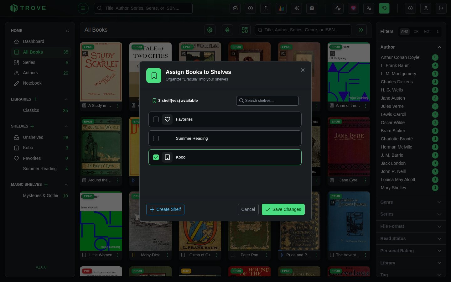Open Notebook in sidebar
This screenshot has height=282, width=451.
click(41, 83)
